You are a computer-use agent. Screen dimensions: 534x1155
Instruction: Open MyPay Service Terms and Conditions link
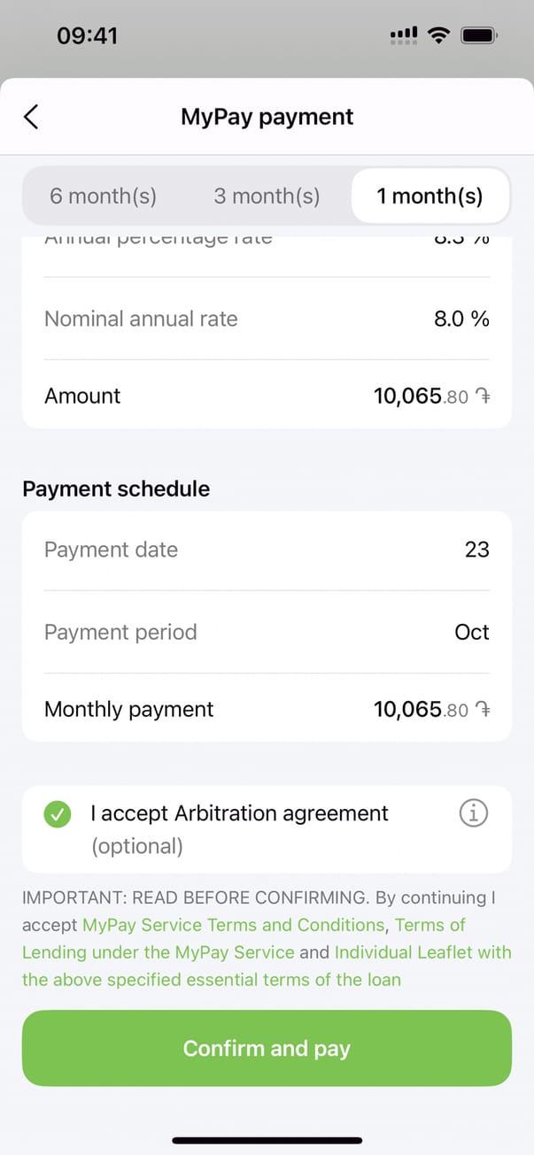(x=233, y=925)
